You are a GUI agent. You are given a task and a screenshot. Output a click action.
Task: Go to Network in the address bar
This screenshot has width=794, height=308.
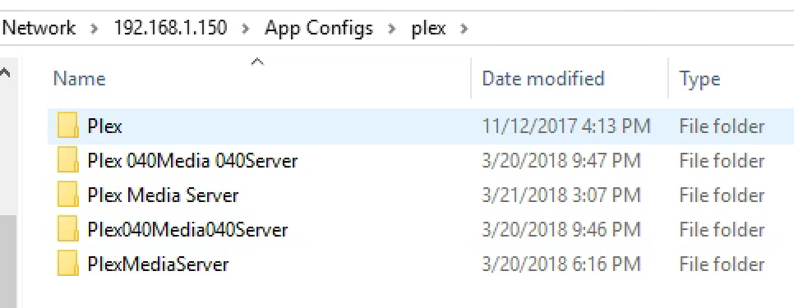[39, 28]
